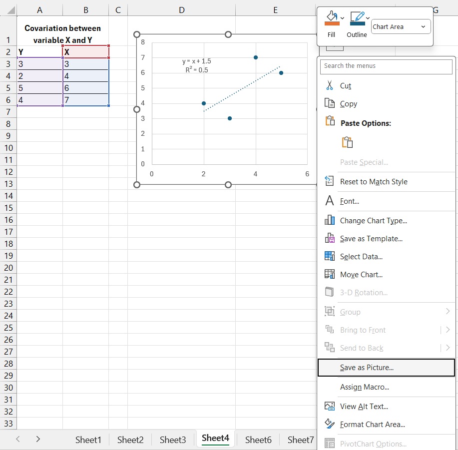Screen dimensions: 458x450
Task: Click the Cut scissors icon
Action: click(x=330, y=85)
